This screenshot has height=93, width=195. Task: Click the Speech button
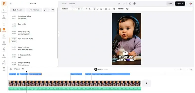17,10
